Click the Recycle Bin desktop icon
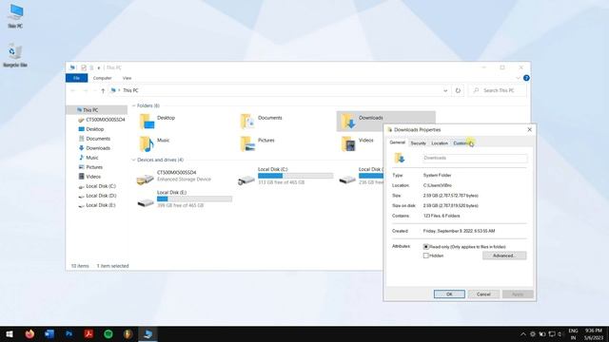The height and width of the screenshot is (342, 609). pos(15,55)
